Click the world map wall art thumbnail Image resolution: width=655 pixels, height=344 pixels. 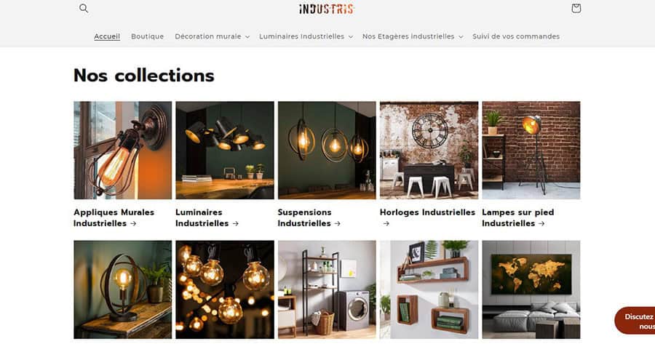click(531, 289)
